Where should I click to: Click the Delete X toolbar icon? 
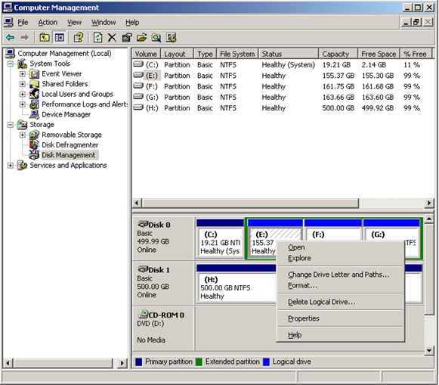coord(112,37)
